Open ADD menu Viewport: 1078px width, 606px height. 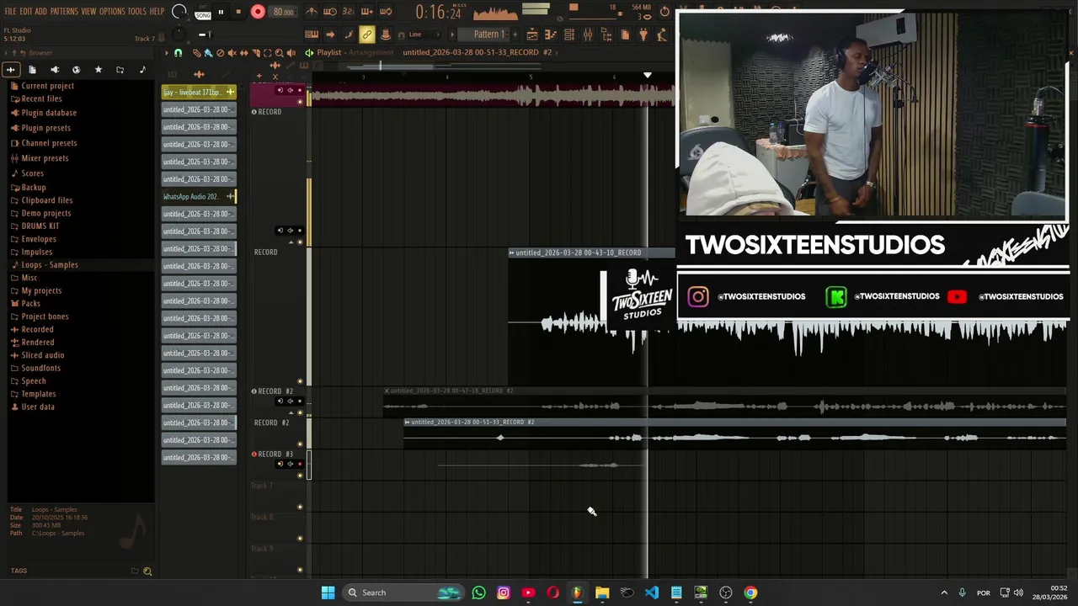tap(40, 11)
